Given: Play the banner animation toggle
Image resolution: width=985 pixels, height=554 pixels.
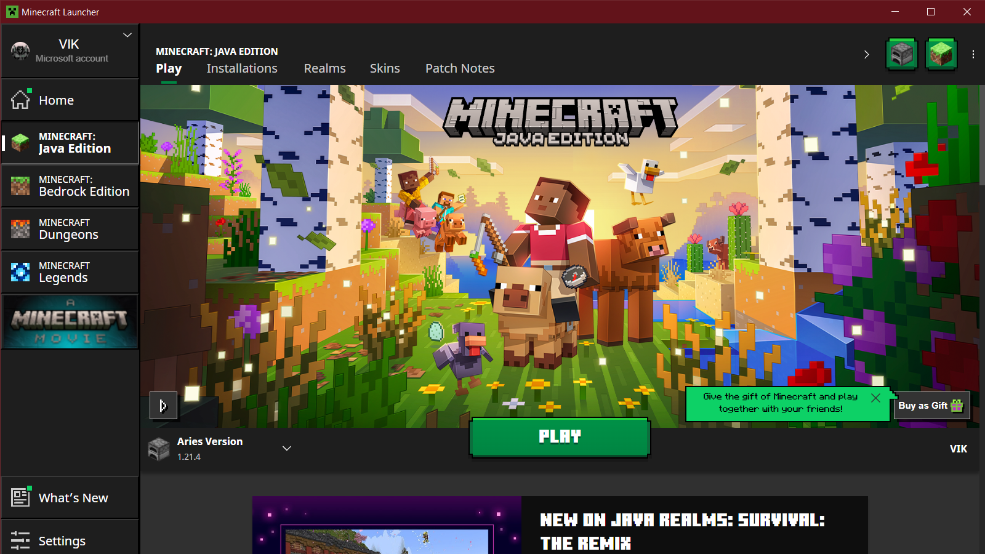Looking at the screenshot, I should pyautogui.click(x=163, y=406).
